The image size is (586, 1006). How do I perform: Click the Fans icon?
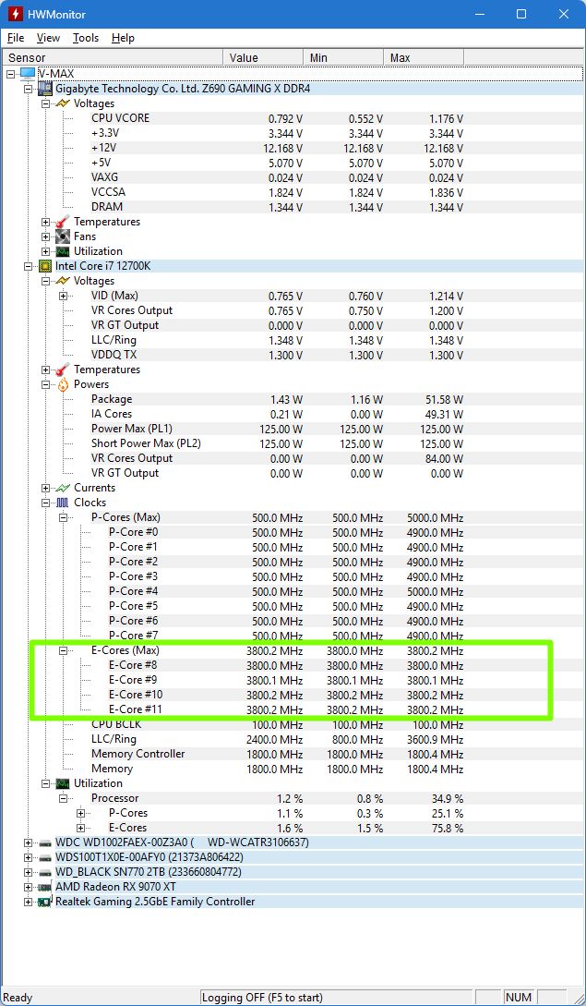[63, 236]
